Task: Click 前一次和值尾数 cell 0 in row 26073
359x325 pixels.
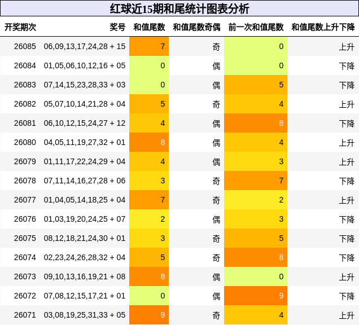Action: tap(256, 276)
